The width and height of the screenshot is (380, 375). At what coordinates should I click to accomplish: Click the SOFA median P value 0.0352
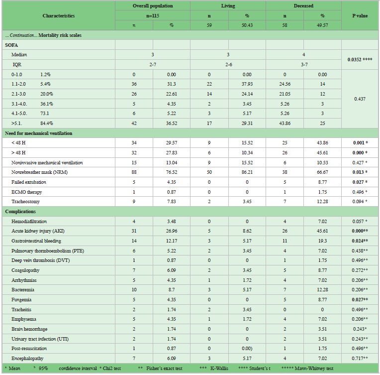click(360, 59)
